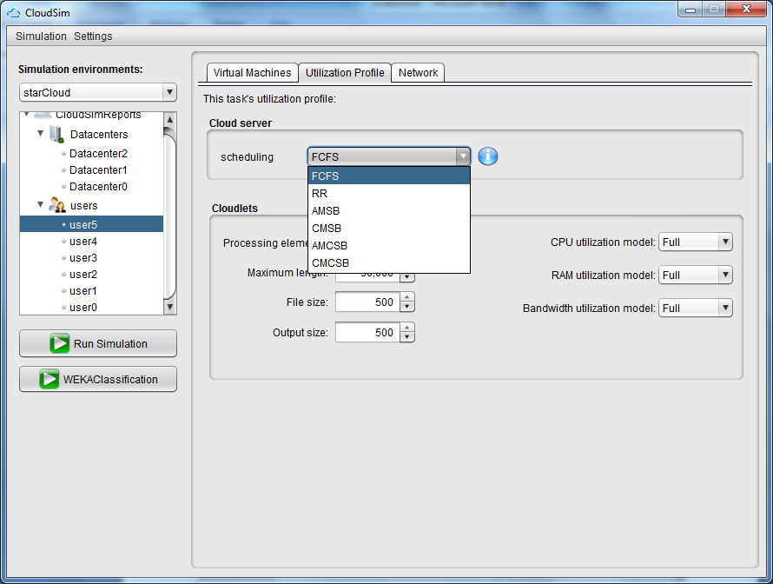Decrease Output size with down arrow
This screenshot has height=584, width=773.
tap(406, 337)
